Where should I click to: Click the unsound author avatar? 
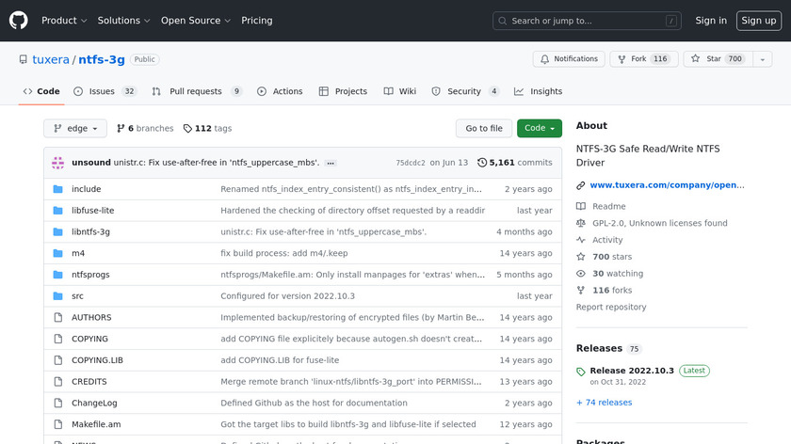tap(58, 163)
